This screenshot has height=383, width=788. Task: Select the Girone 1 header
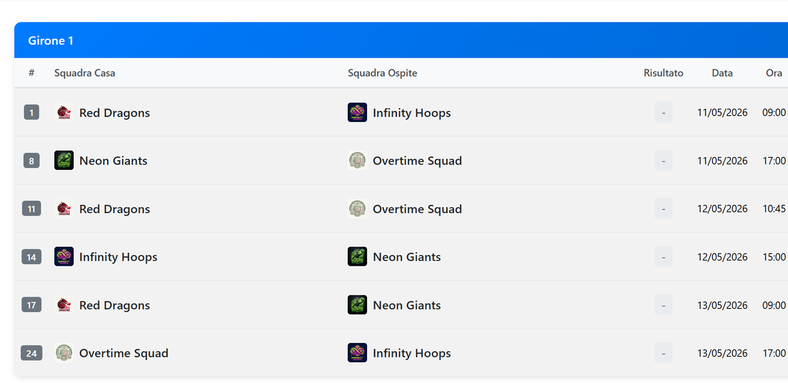[x=401, y=41]
